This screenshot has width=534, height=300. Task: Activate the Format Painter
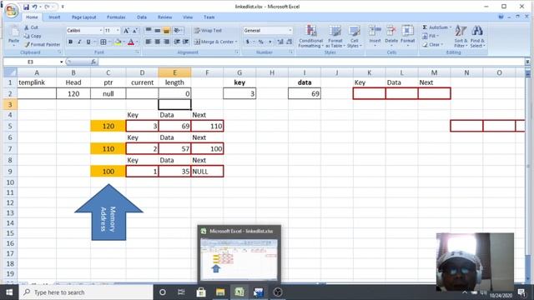tap(43, 44)
